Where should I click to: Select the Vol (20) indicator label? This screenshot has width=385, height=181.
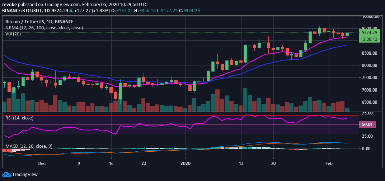13,34
